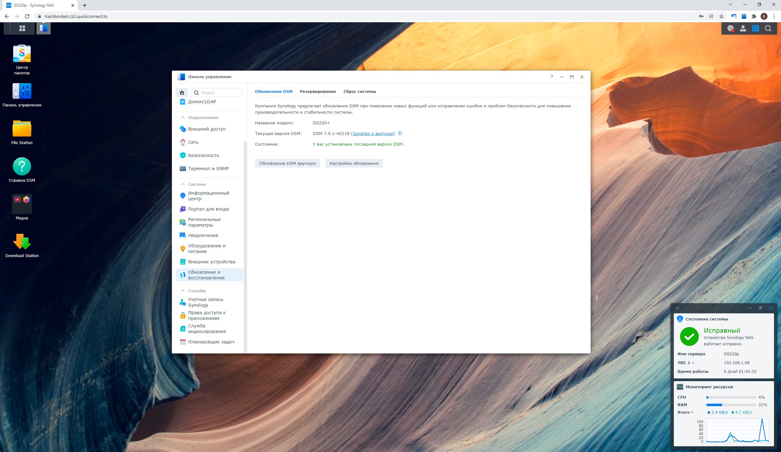This screenshot has width=781, height=452.
Task: Collapse the Службы section
Action: pos(183,291)
